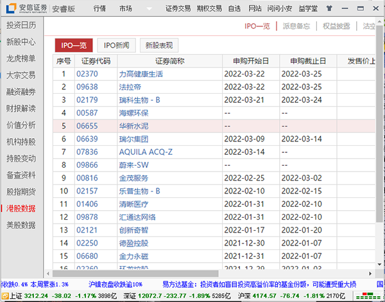
Task: Open 德盈控股 stock link
Action: coord(134,244)
